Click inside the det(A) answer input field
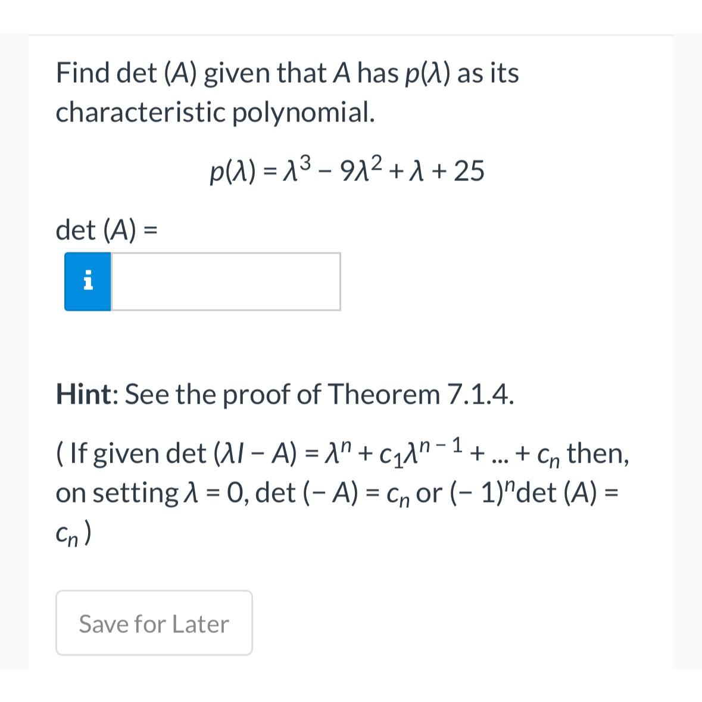The image size is (702, 702). 226,281
